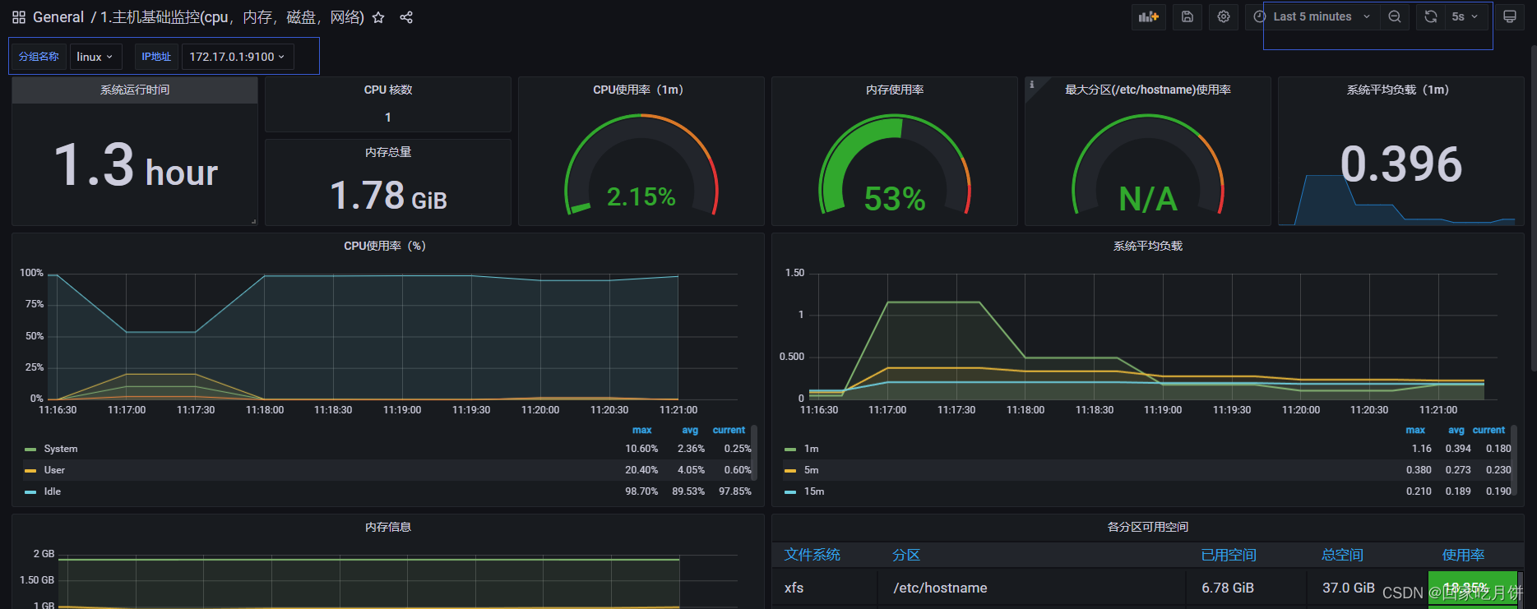Open the 系统平均负载 graph panel menu
The image size is (1537, 609).
pyautogui.click(x=1148, y=246)
